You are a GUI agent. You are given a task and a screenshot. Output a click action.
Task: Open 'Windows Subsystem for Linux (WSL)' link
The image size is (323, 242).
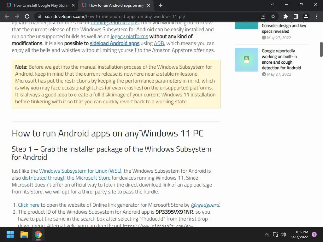[x=80, y=171]
